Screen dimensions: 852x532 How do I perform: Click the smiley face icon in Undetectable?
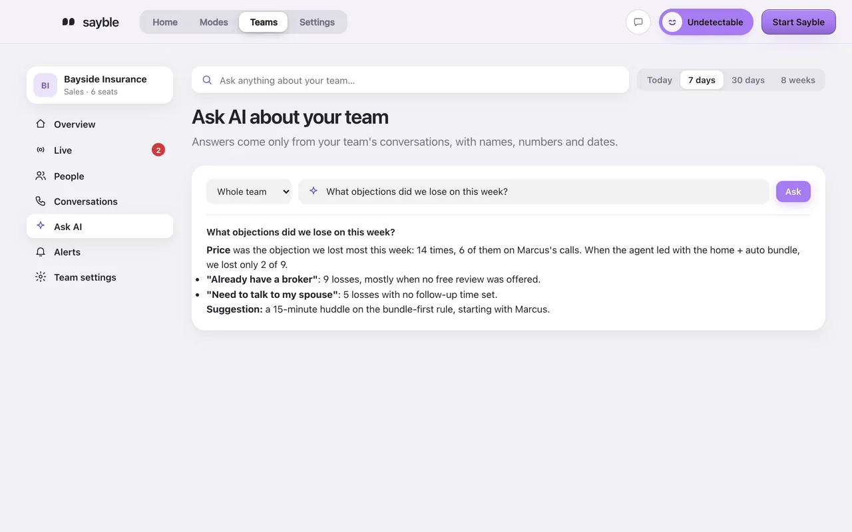[672, 22]
